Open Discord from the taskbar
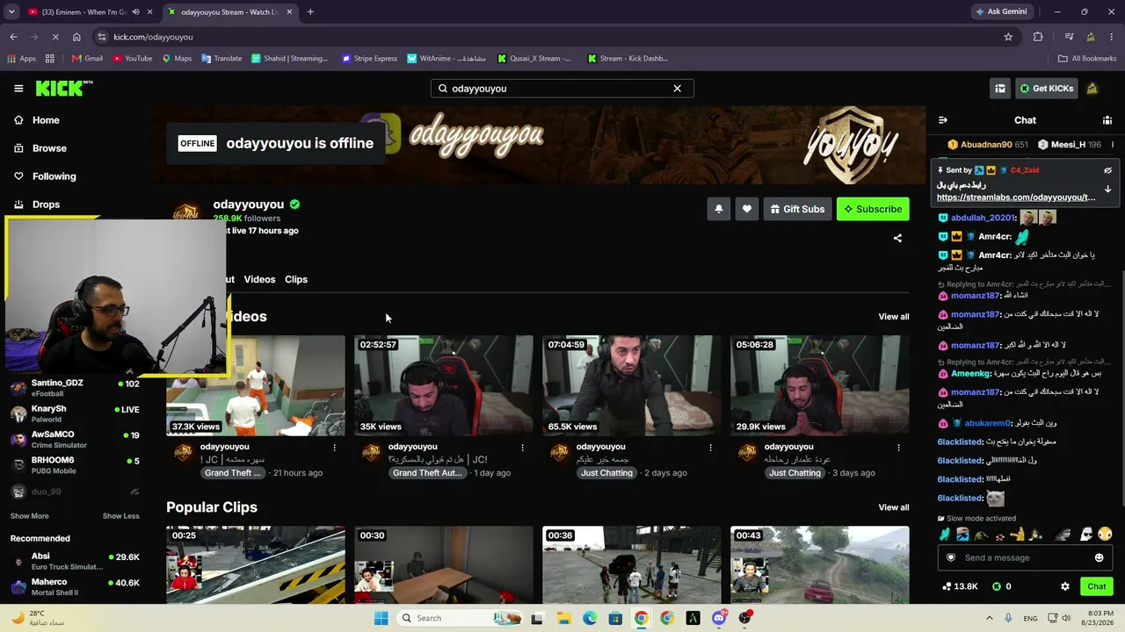The image size is (1125, 632). click(719, 618)
